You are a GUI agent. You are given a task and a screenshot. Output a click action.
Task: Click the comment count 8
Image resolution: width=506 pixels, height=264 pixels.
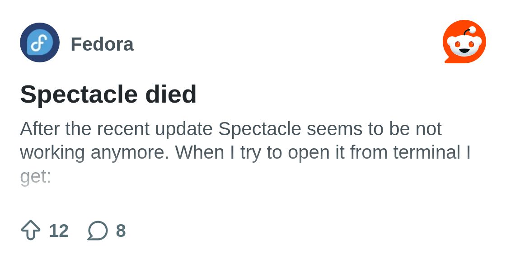121,231
